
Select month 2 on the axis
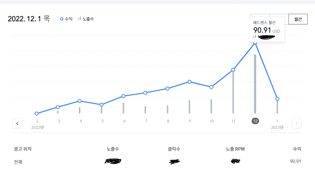click(x=37, y=121)
